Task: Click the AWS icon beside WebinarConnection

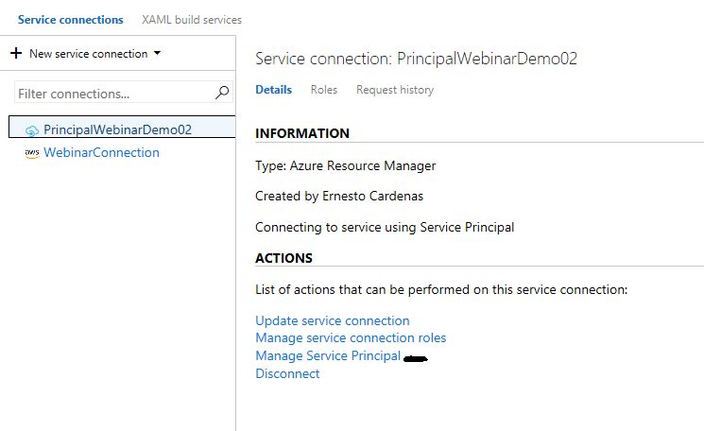Action: pos(32,153)
